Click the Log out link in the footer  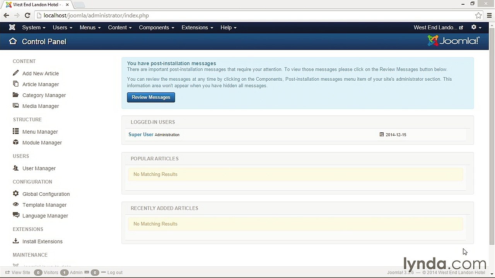(x=115, y=272)
